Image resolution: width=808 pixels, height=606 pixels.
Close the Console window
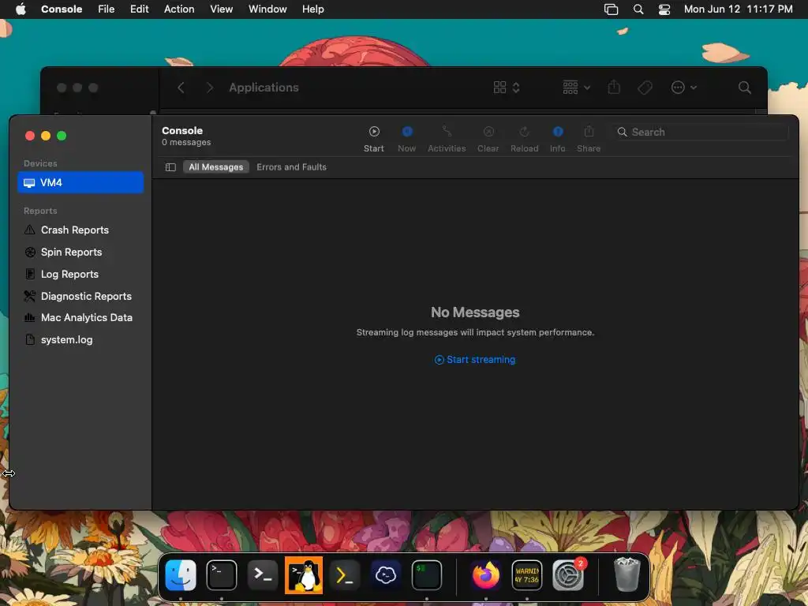[x=30, y=136]
